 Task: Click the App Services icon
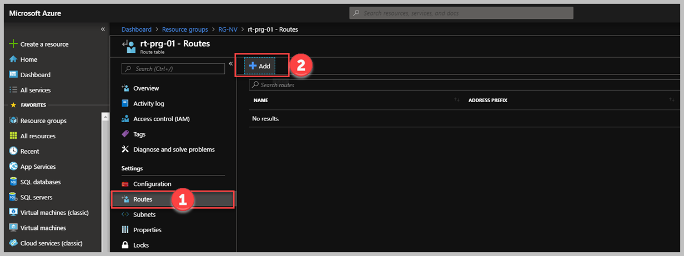click(x=13, y=167)
